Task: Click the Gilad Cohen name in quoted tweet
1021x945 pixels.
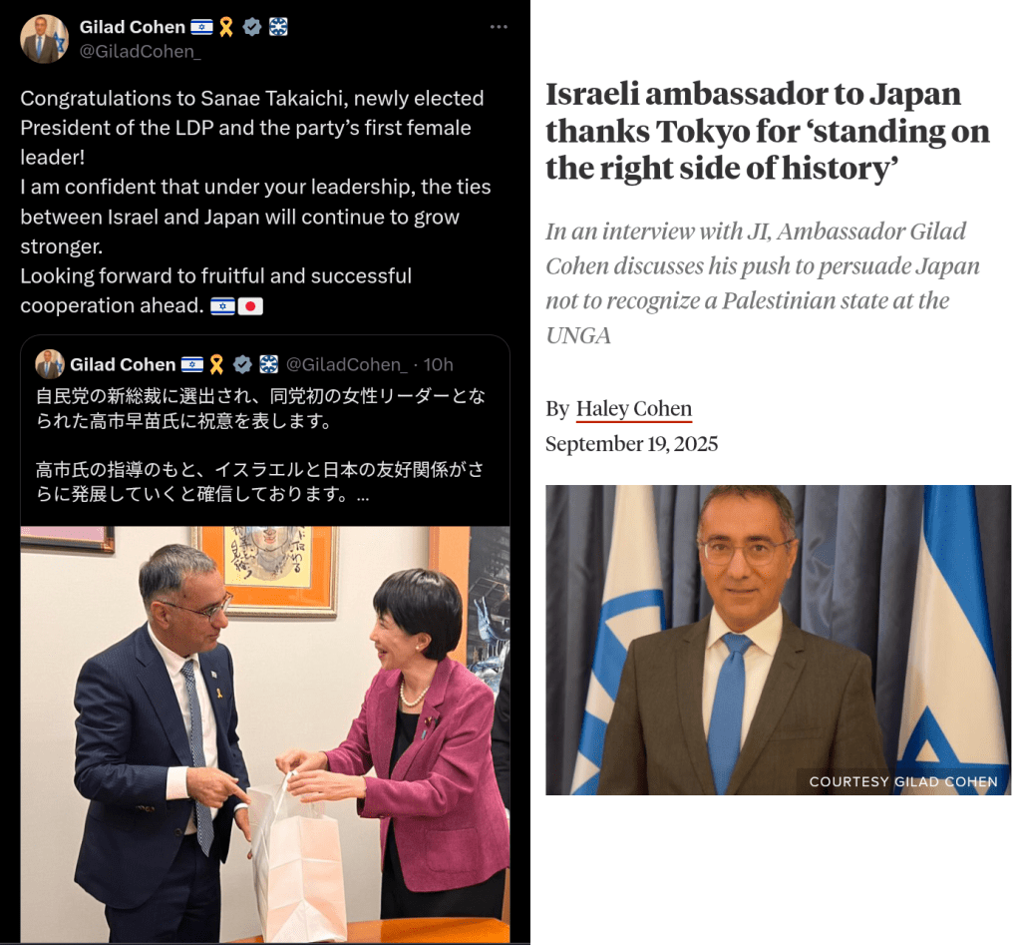Action: 123,364
